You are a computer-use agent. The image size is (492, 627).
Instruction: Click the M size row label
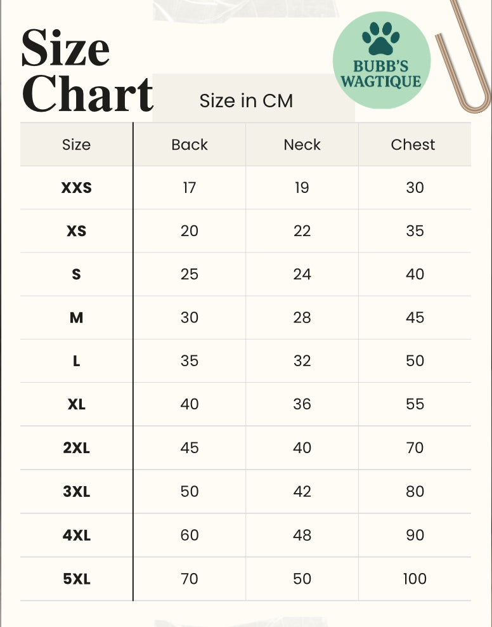pyautogui.click(x=77, y=317)
